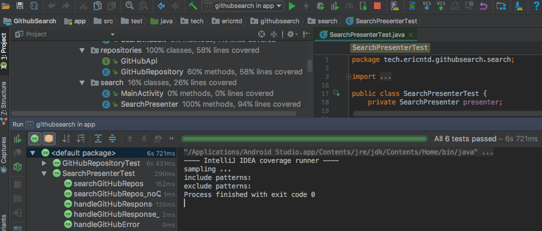Viewport: 542px width, 231px height.
Task: Click the VCS Update Project icon
Action: pyautogui.click(x=427, y=6)
